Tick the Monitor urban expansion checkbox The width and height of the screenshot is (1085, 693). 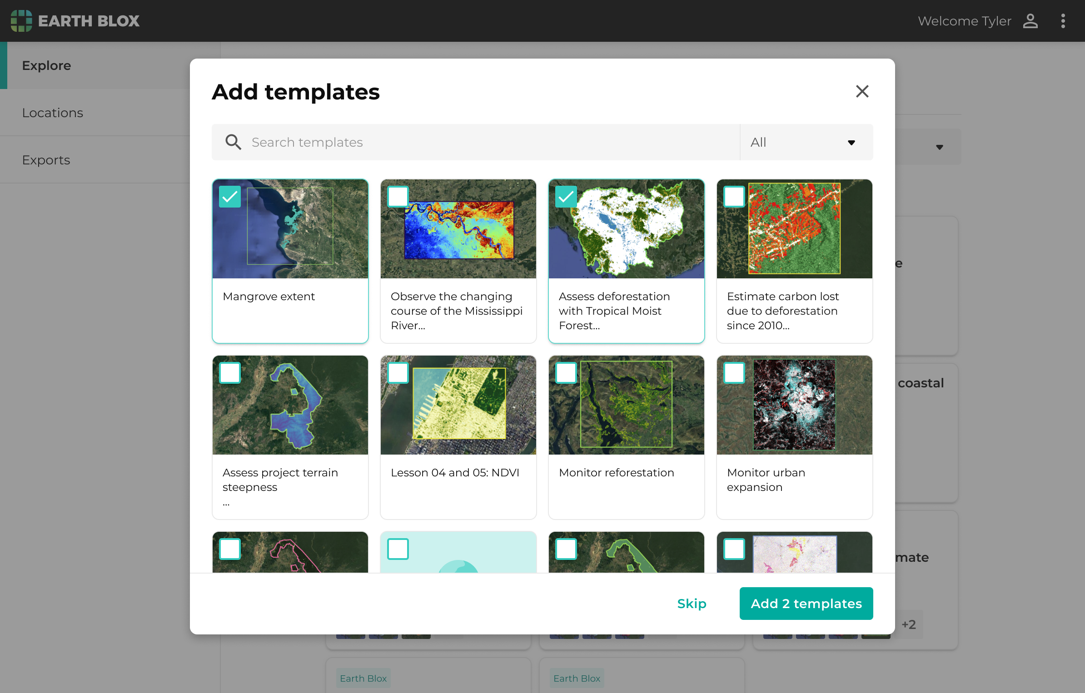pyautogui.click(x=734, y=373)
